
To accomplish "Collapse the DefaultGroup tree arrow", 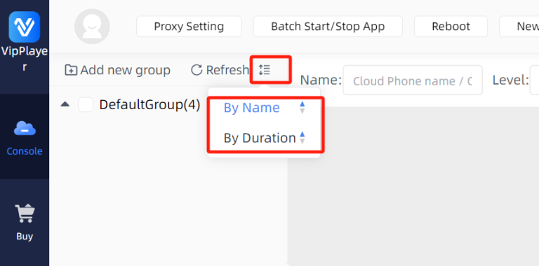I will click(65, 104).
